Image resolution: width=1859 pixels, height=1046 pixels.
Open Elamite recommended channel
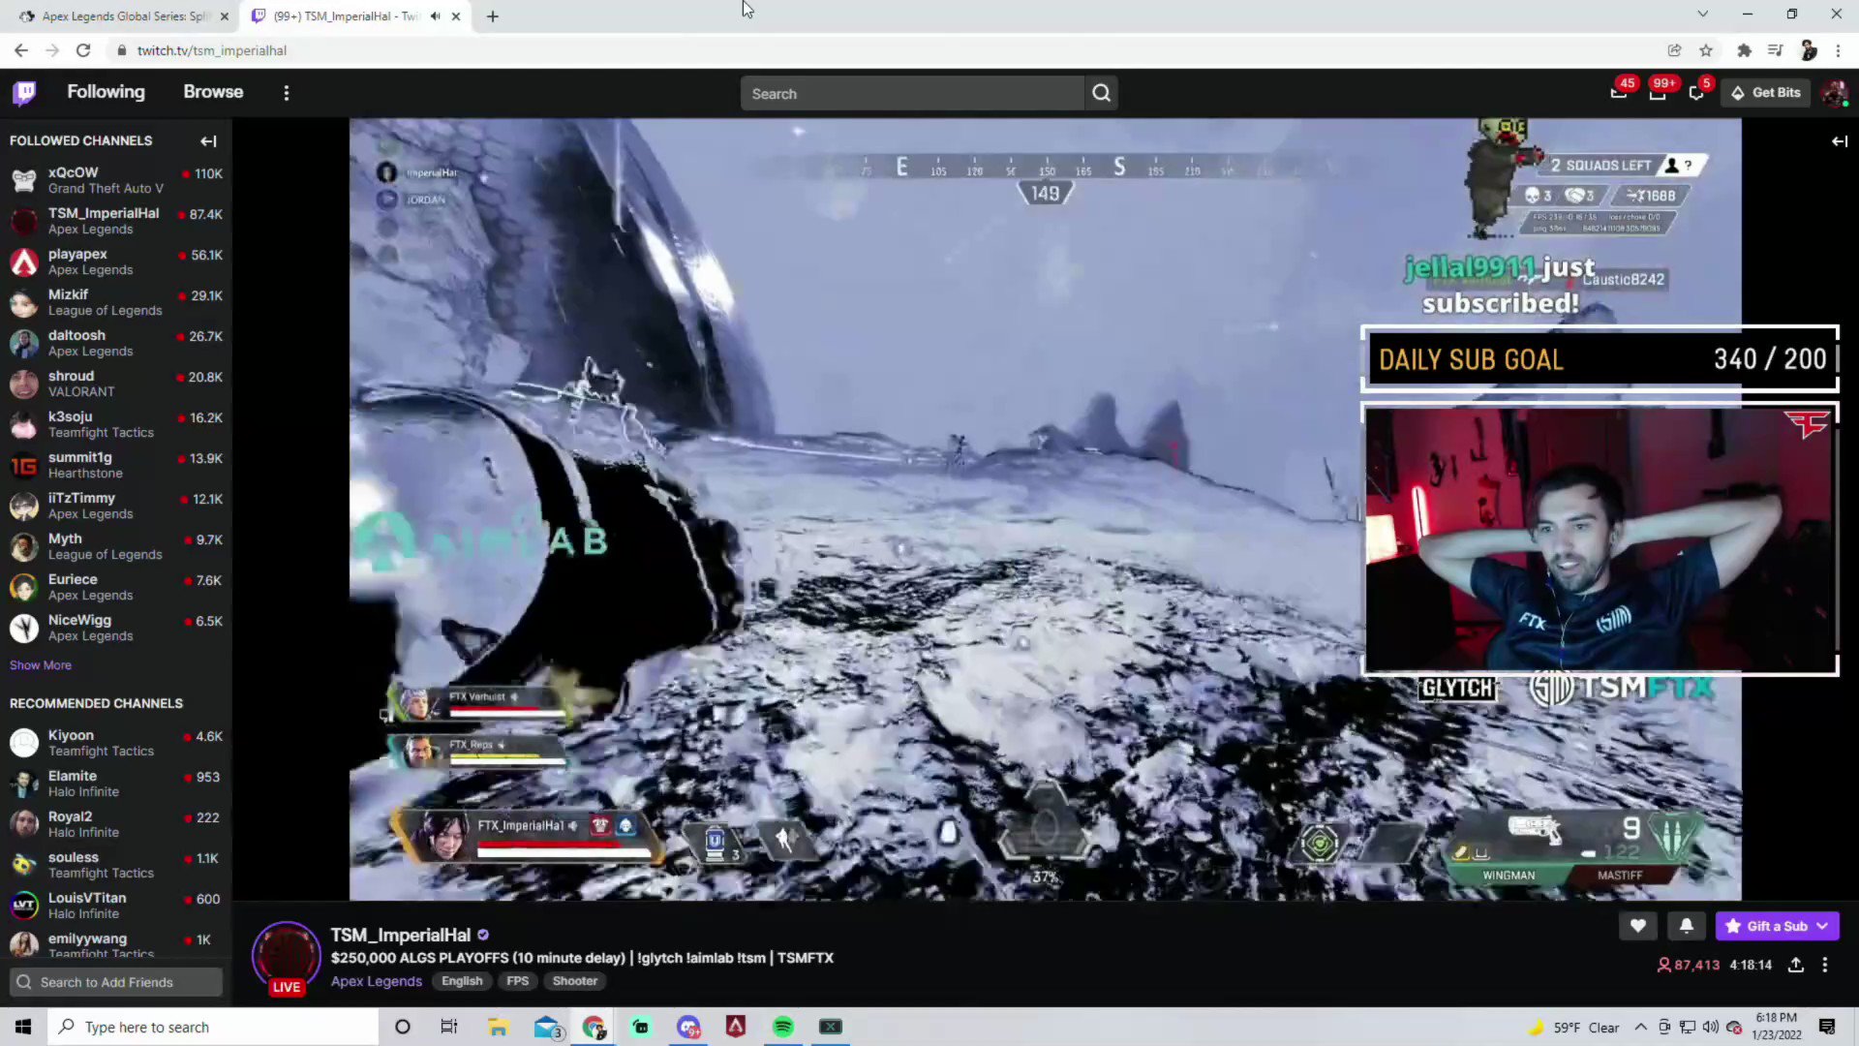116,784
